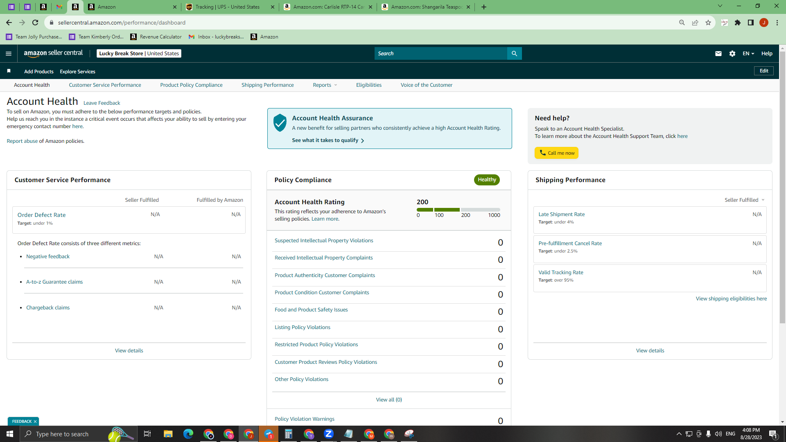Bookmark this page with the star icon
This screenshot has width=786, height=442.
tap(708, 23)
